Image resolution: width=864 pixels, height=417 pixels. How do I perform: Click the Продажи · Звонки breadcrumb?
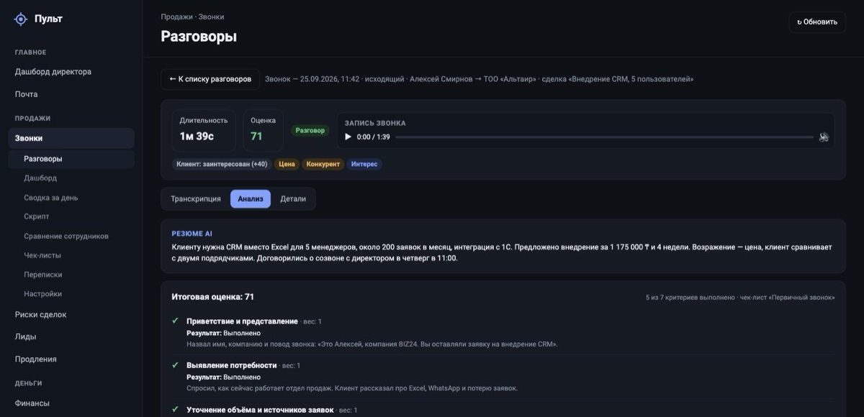pos(192,17)
